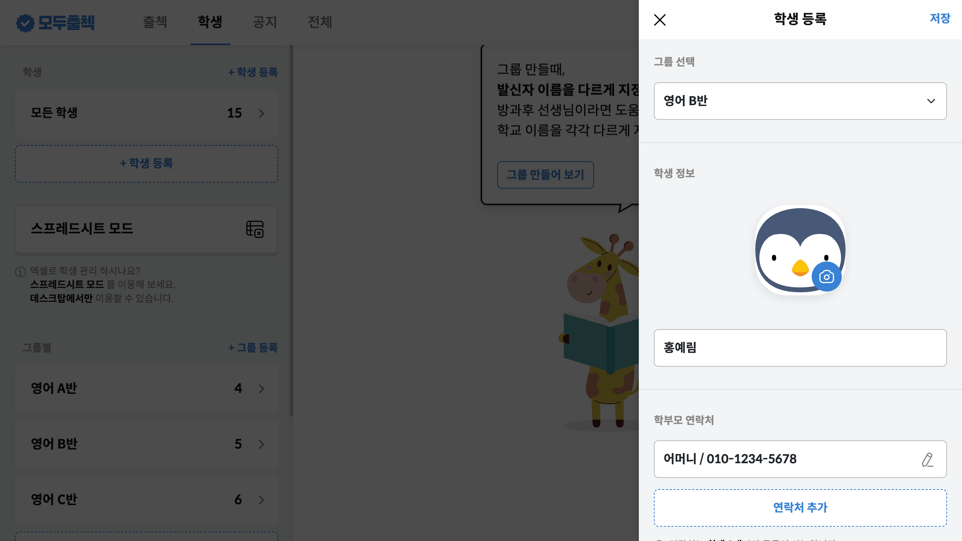
Task: Expand the 영어 A반 group chevron
Action: [x=262, y=389]
